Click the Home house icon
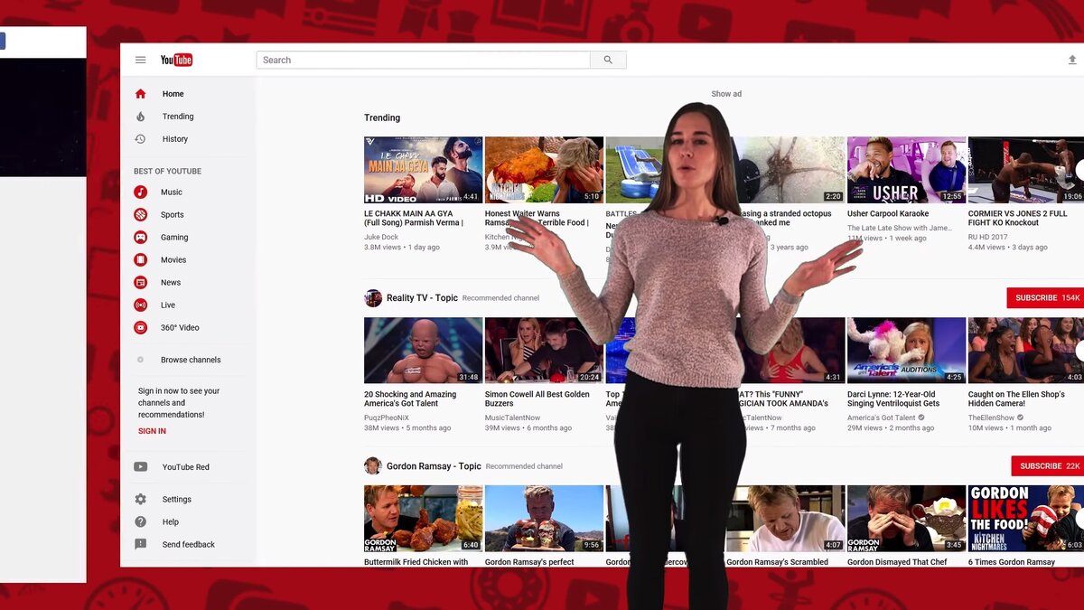This screenshot has height=610, width=1084. (140, 94)
